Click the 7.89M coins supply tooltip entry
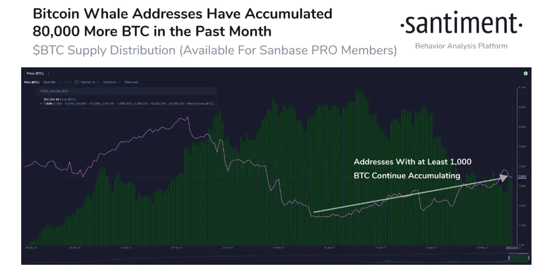This screenshot has width=551, height=280. [x=126, y=104]
